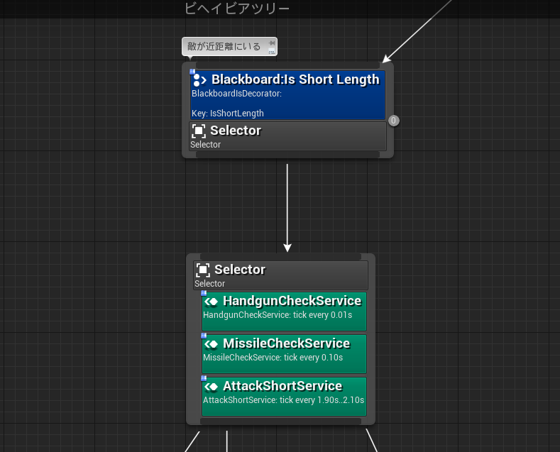Click the input pin above Blackboard decorator

click(287, 65)
